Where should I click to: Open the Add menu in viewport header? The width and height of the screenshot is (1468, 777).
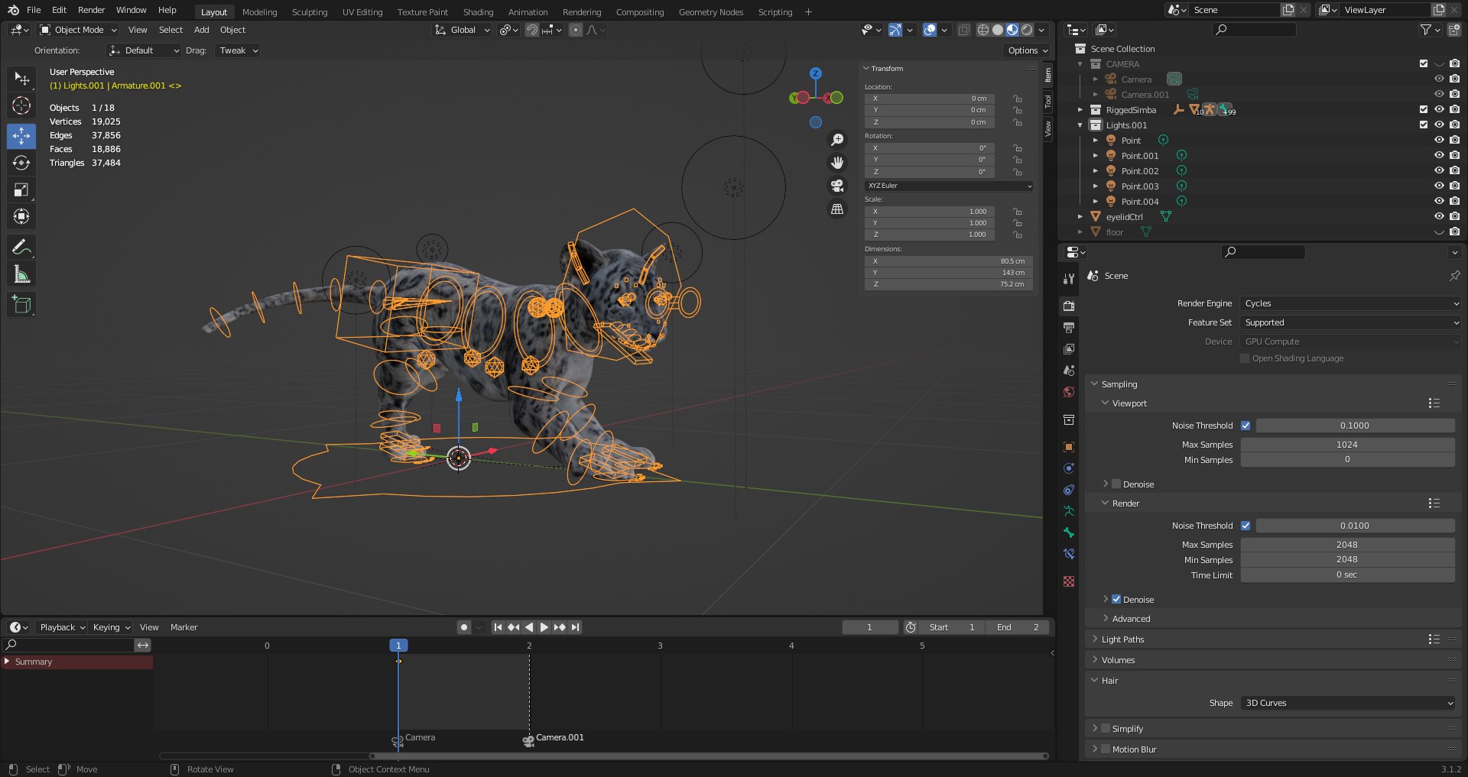[x=201, y=30]
